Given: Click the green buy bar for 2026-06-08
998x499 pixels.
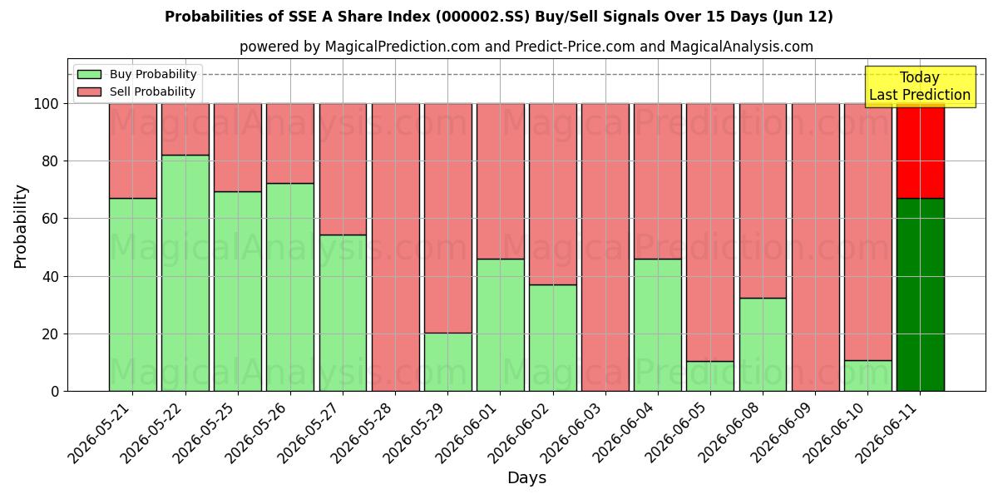Looking at the screenshot, I should [763, 344].
